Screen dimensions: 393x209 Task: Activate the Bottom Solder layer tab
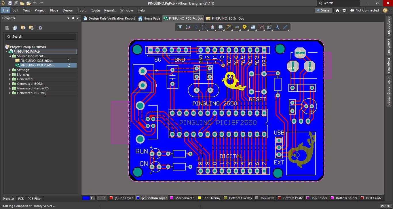coord(344,198)
